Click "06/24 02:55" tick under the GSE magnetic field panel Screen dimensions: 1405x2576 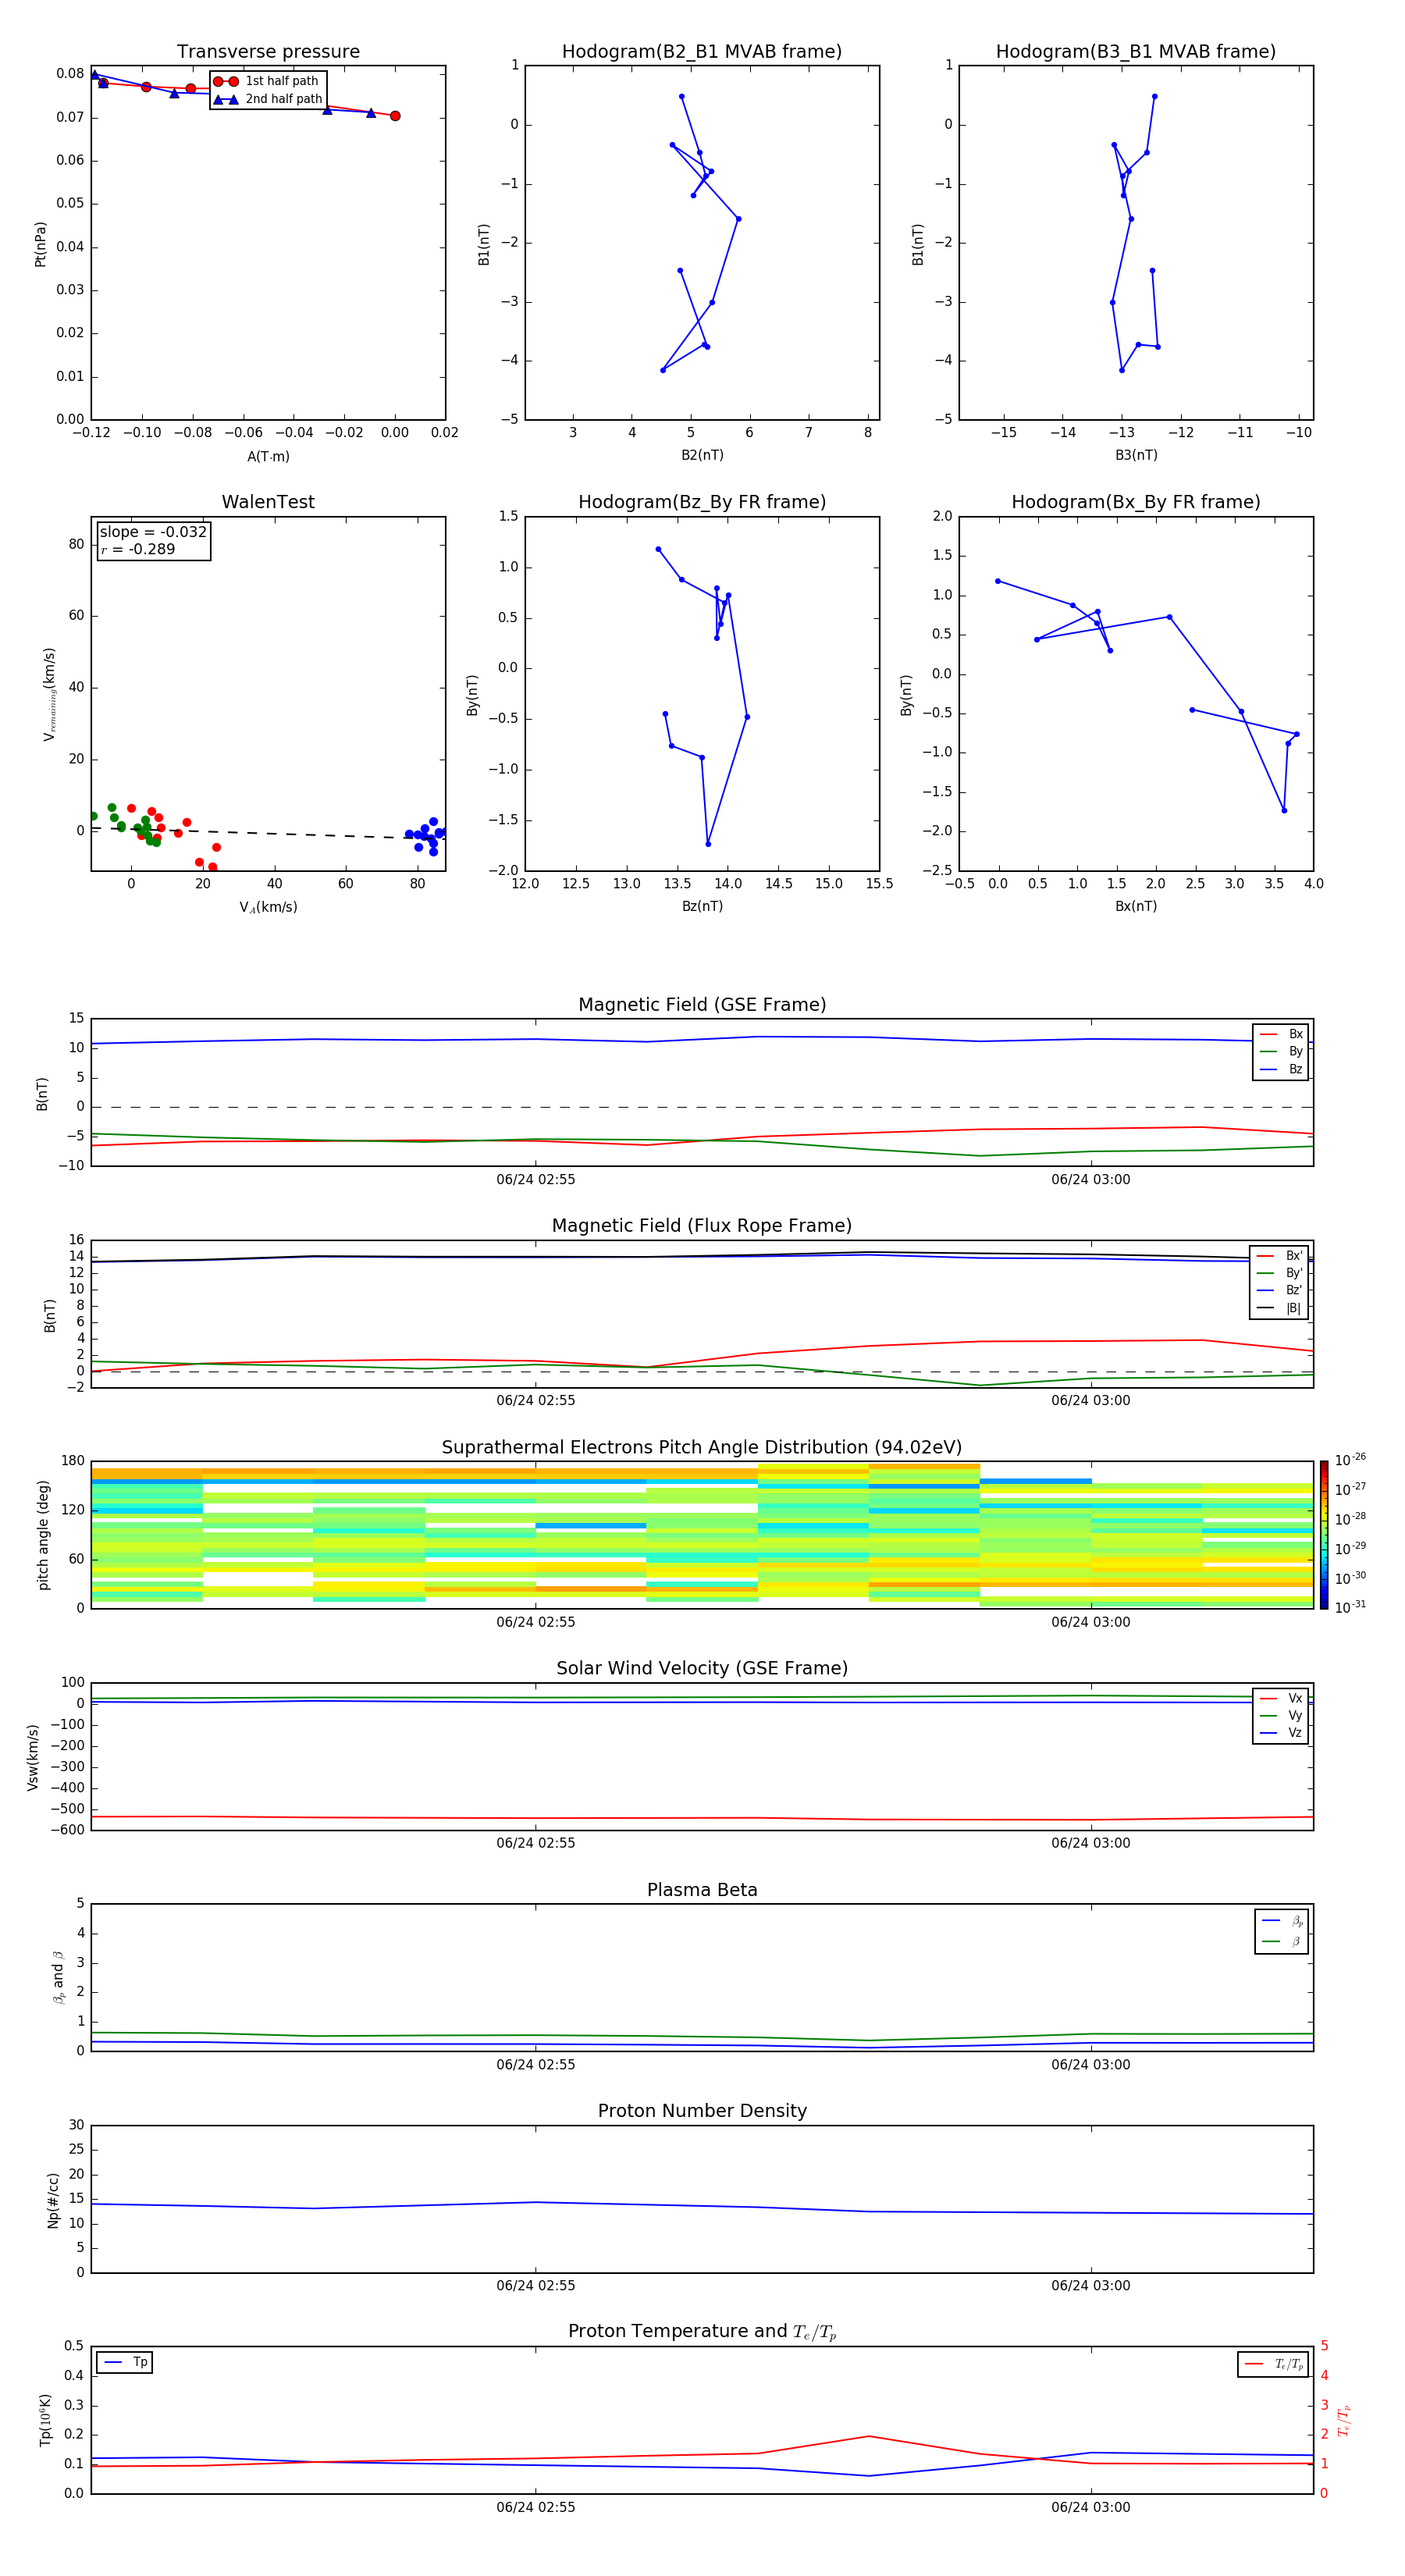click(535, 1180)
